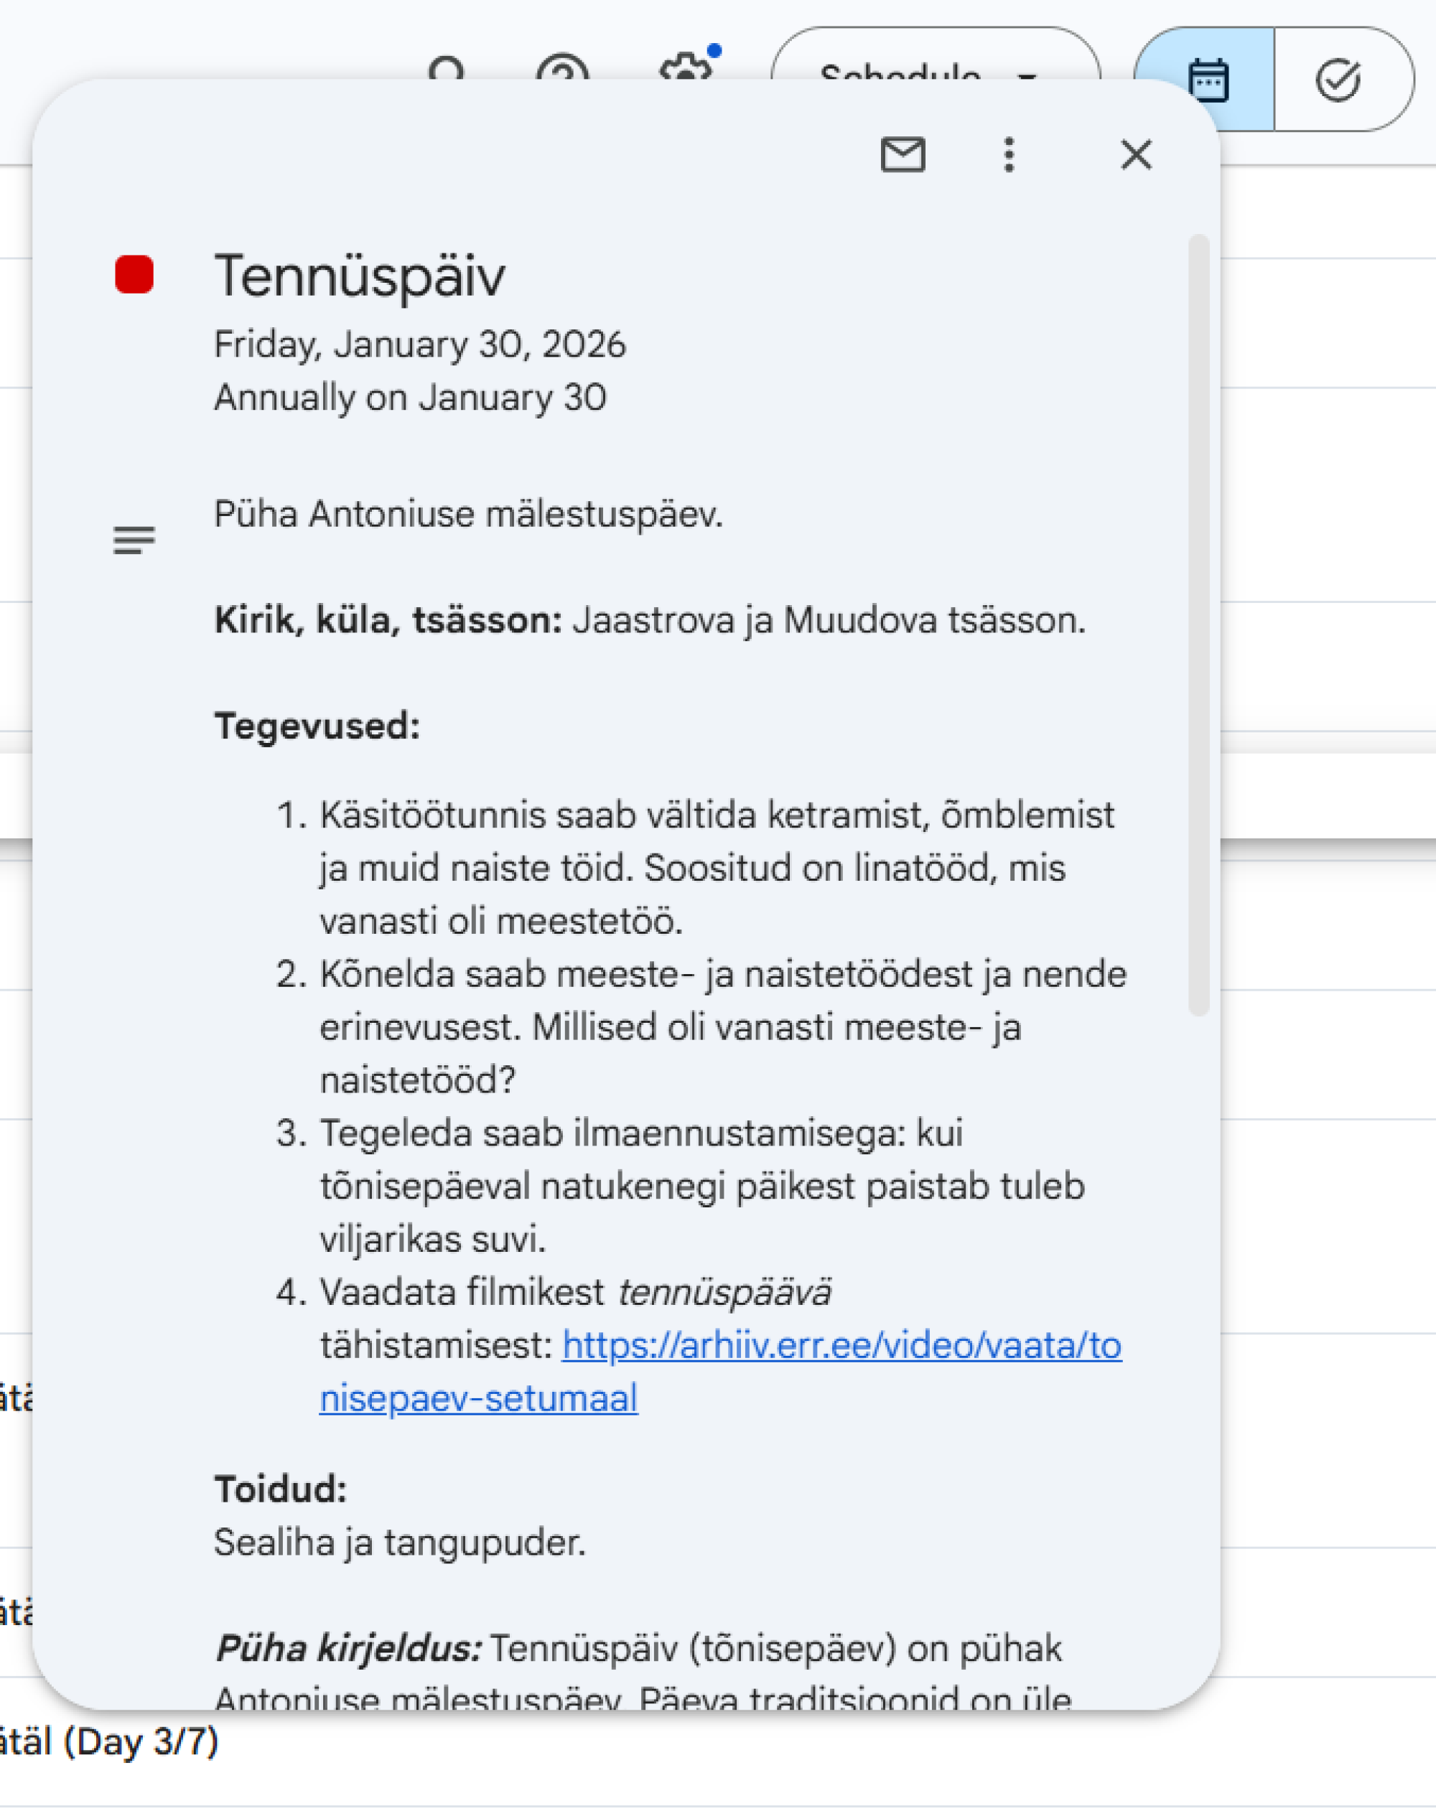
Task: Click the search magnifier icon
Action: [446, 69]
